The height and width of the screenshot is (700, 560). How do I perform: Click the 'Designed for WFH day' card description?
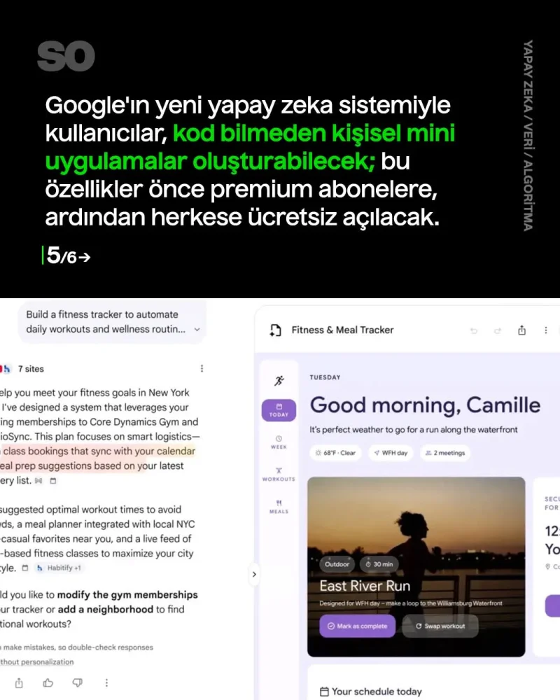411,603
